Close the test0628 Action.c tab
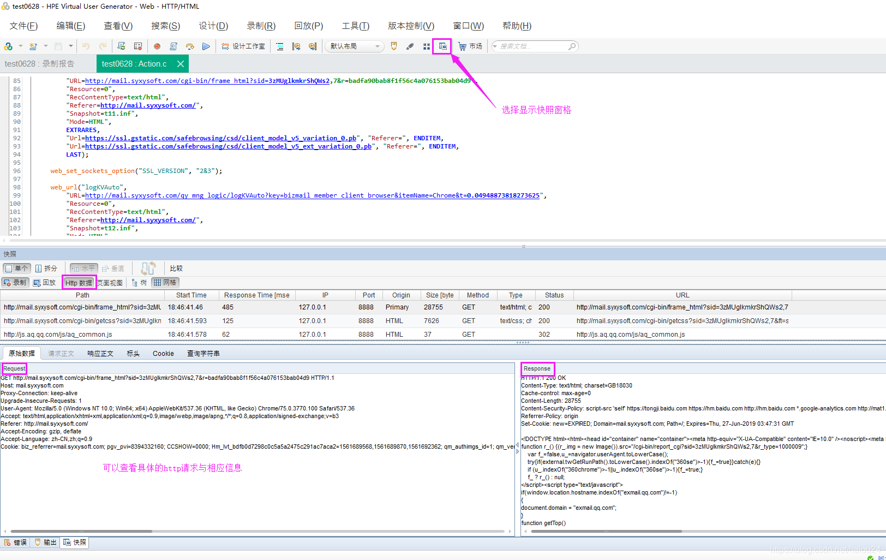886x560 pixels. 181,64
